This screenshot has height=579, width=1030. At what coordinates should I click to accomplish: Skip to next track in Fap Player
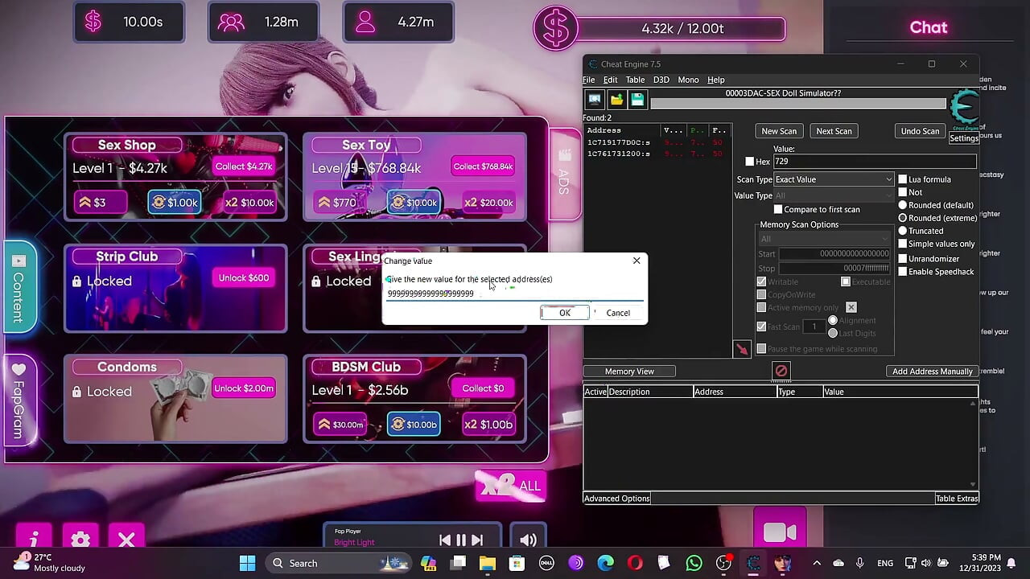[x=477, y=540]
